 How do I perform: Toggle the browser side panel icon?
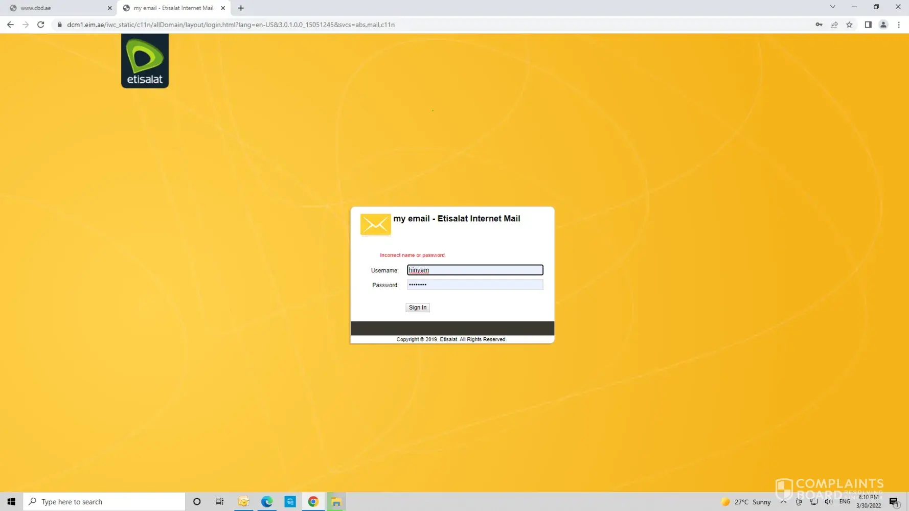[868, 25]
